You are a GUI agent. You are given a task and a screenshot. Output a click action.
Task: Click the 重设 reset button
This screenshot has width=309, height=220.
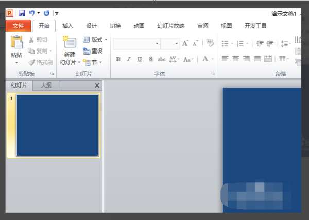[93, 51]
